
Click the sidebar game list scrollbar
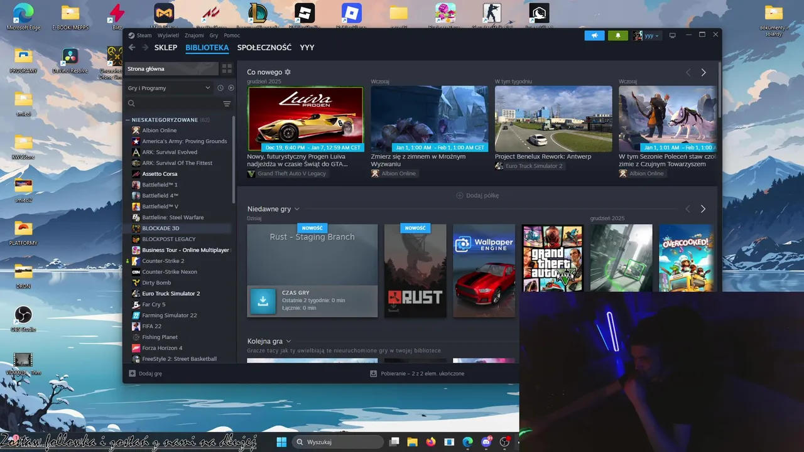[234, 160]
